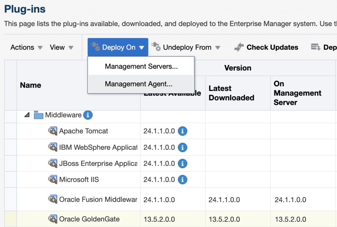337x227 pixels.
Task: Click the Oracle Fusion Middleware plug-in icon
Action: point(52,199)
